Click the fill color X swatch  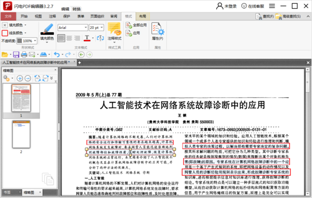point(5,25)
